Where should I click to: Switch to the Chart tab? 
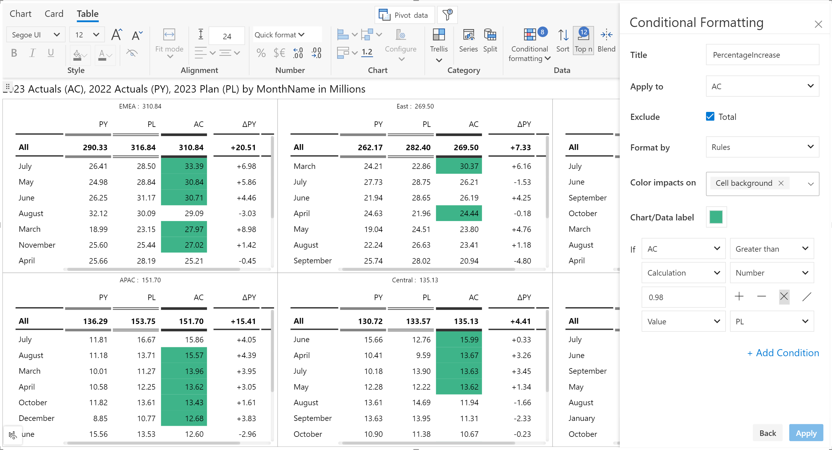[20, 13]
